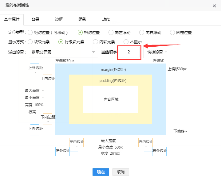The image size is (221, 178).
Task: Select 绝对位置 (可移动) positioning
Action: pyautogui.click(x=30, y=33)
